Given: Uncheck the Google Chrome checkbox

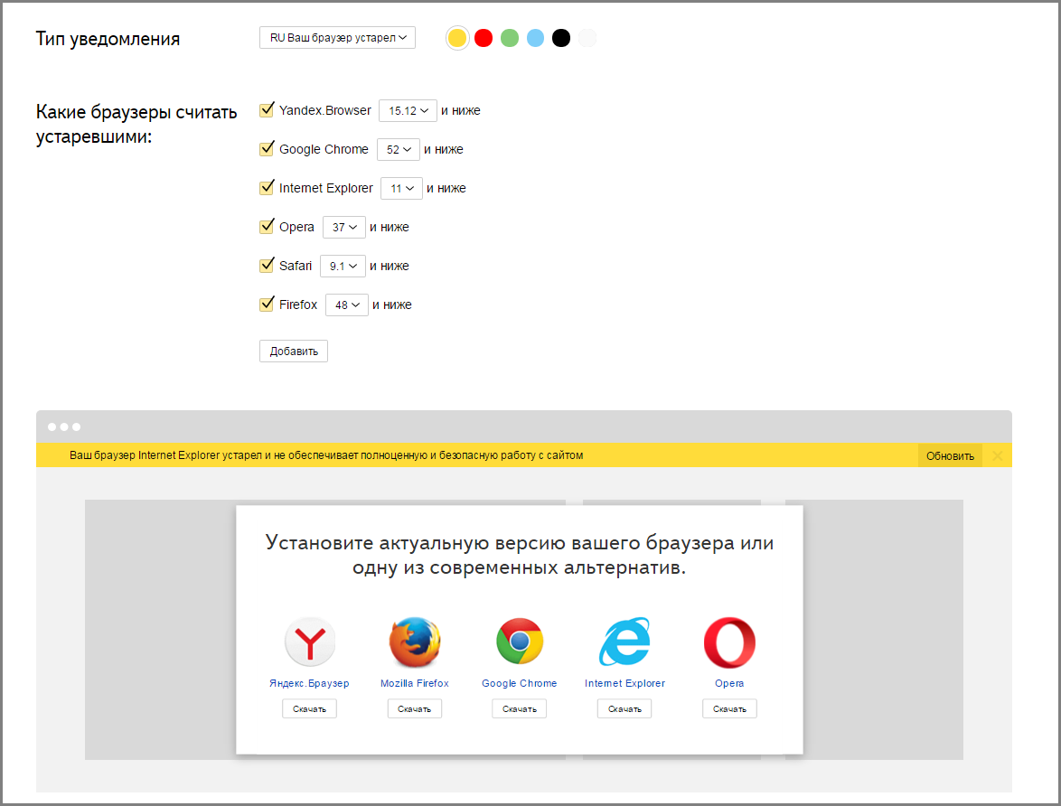Looking at the screenshot, I should point(267,149).
